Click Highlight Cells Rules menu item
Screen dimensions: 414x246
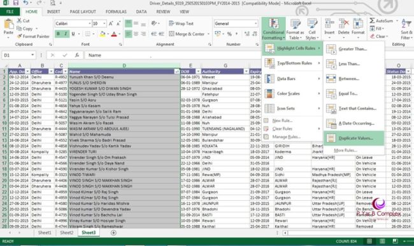point(292,48)
